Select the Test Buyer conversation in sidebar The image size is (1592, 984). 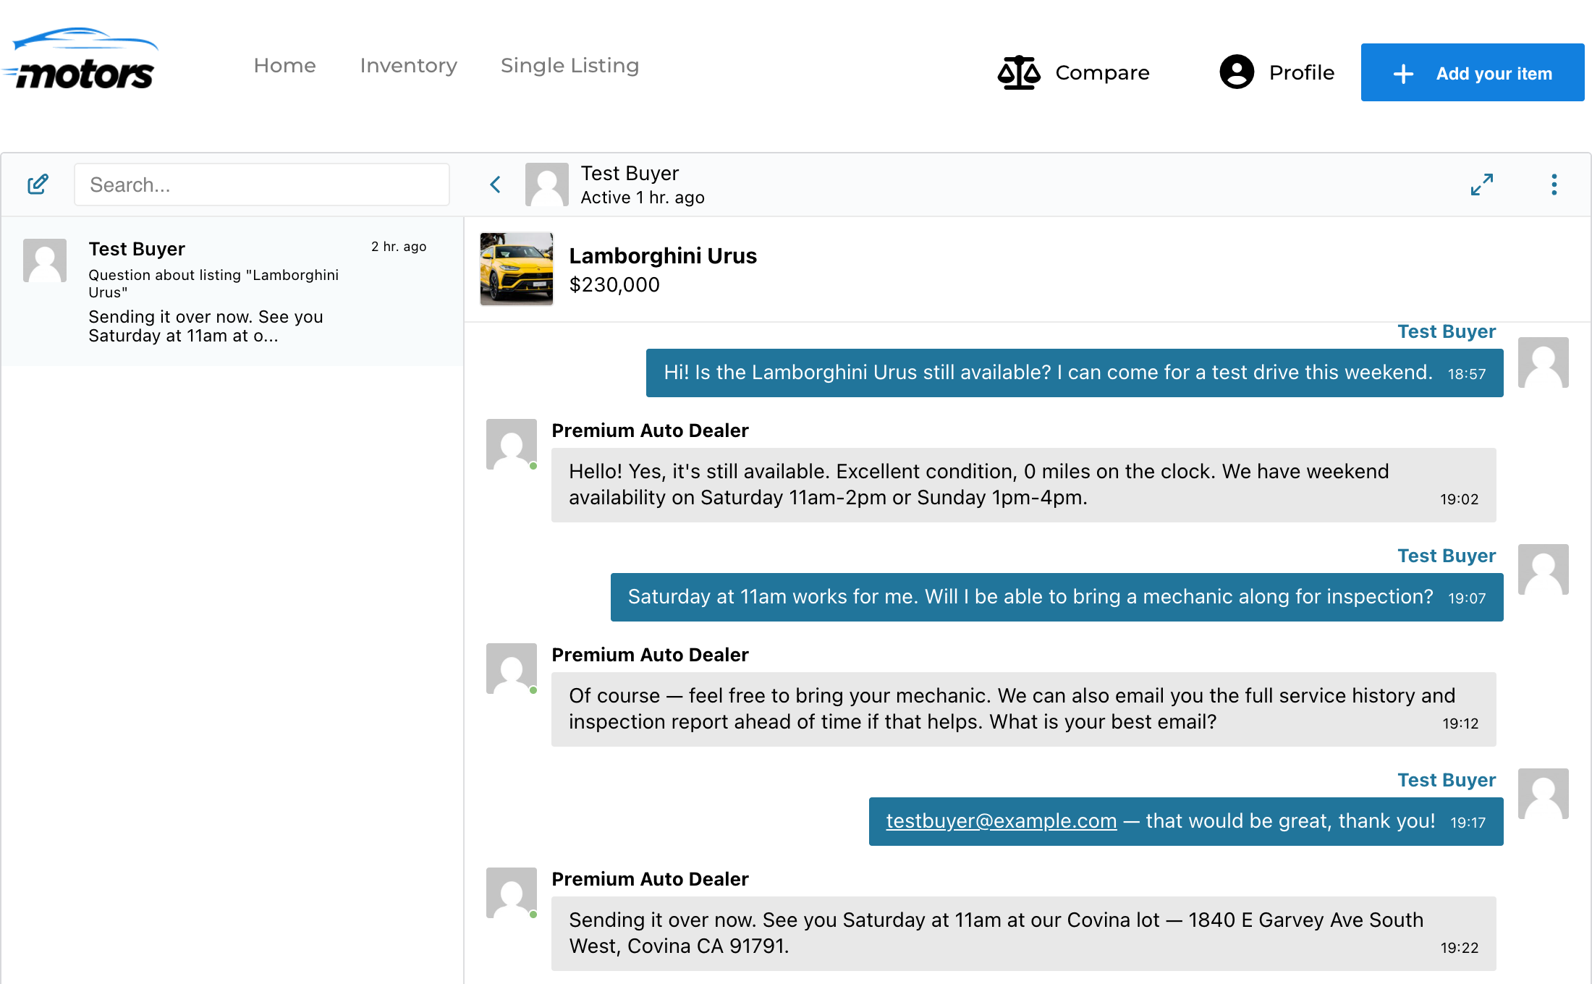click(232, 292)
